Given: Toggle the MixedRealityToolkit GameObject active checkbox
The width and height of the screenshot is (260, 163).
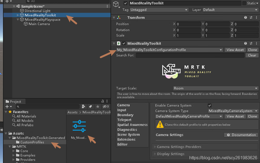Looking at the screenshot, I should [x=126, y=3].
